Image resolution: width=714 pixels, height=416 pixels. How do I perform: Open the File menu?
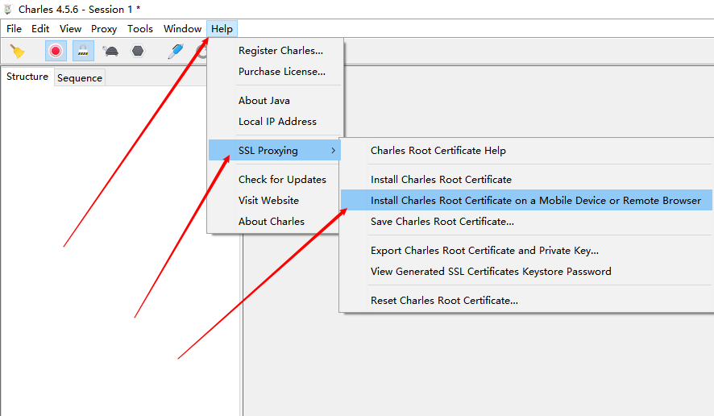point(15,28)
